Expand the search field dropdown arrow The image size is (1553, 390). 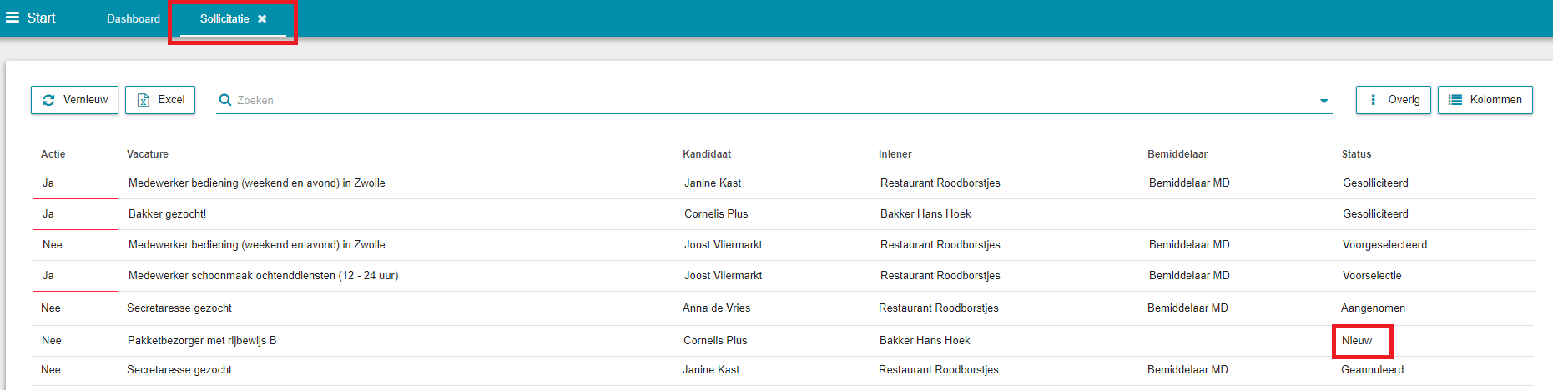[x=1324, y=101]
